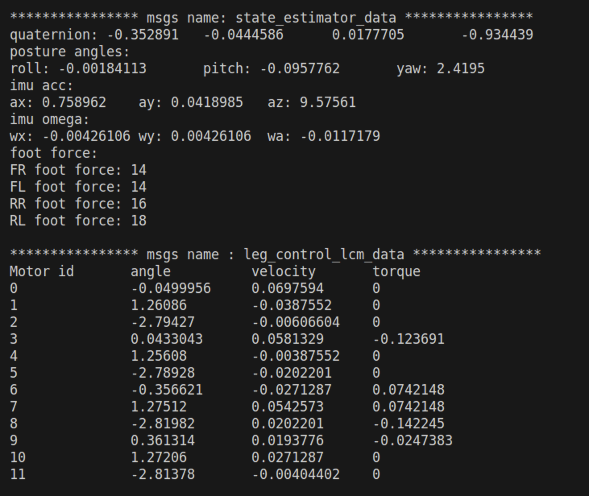Click the leg_control_lcm_data message name
The width and height of the screenshot is (589, 496).
pyautogui.click(x=324, y=254)
